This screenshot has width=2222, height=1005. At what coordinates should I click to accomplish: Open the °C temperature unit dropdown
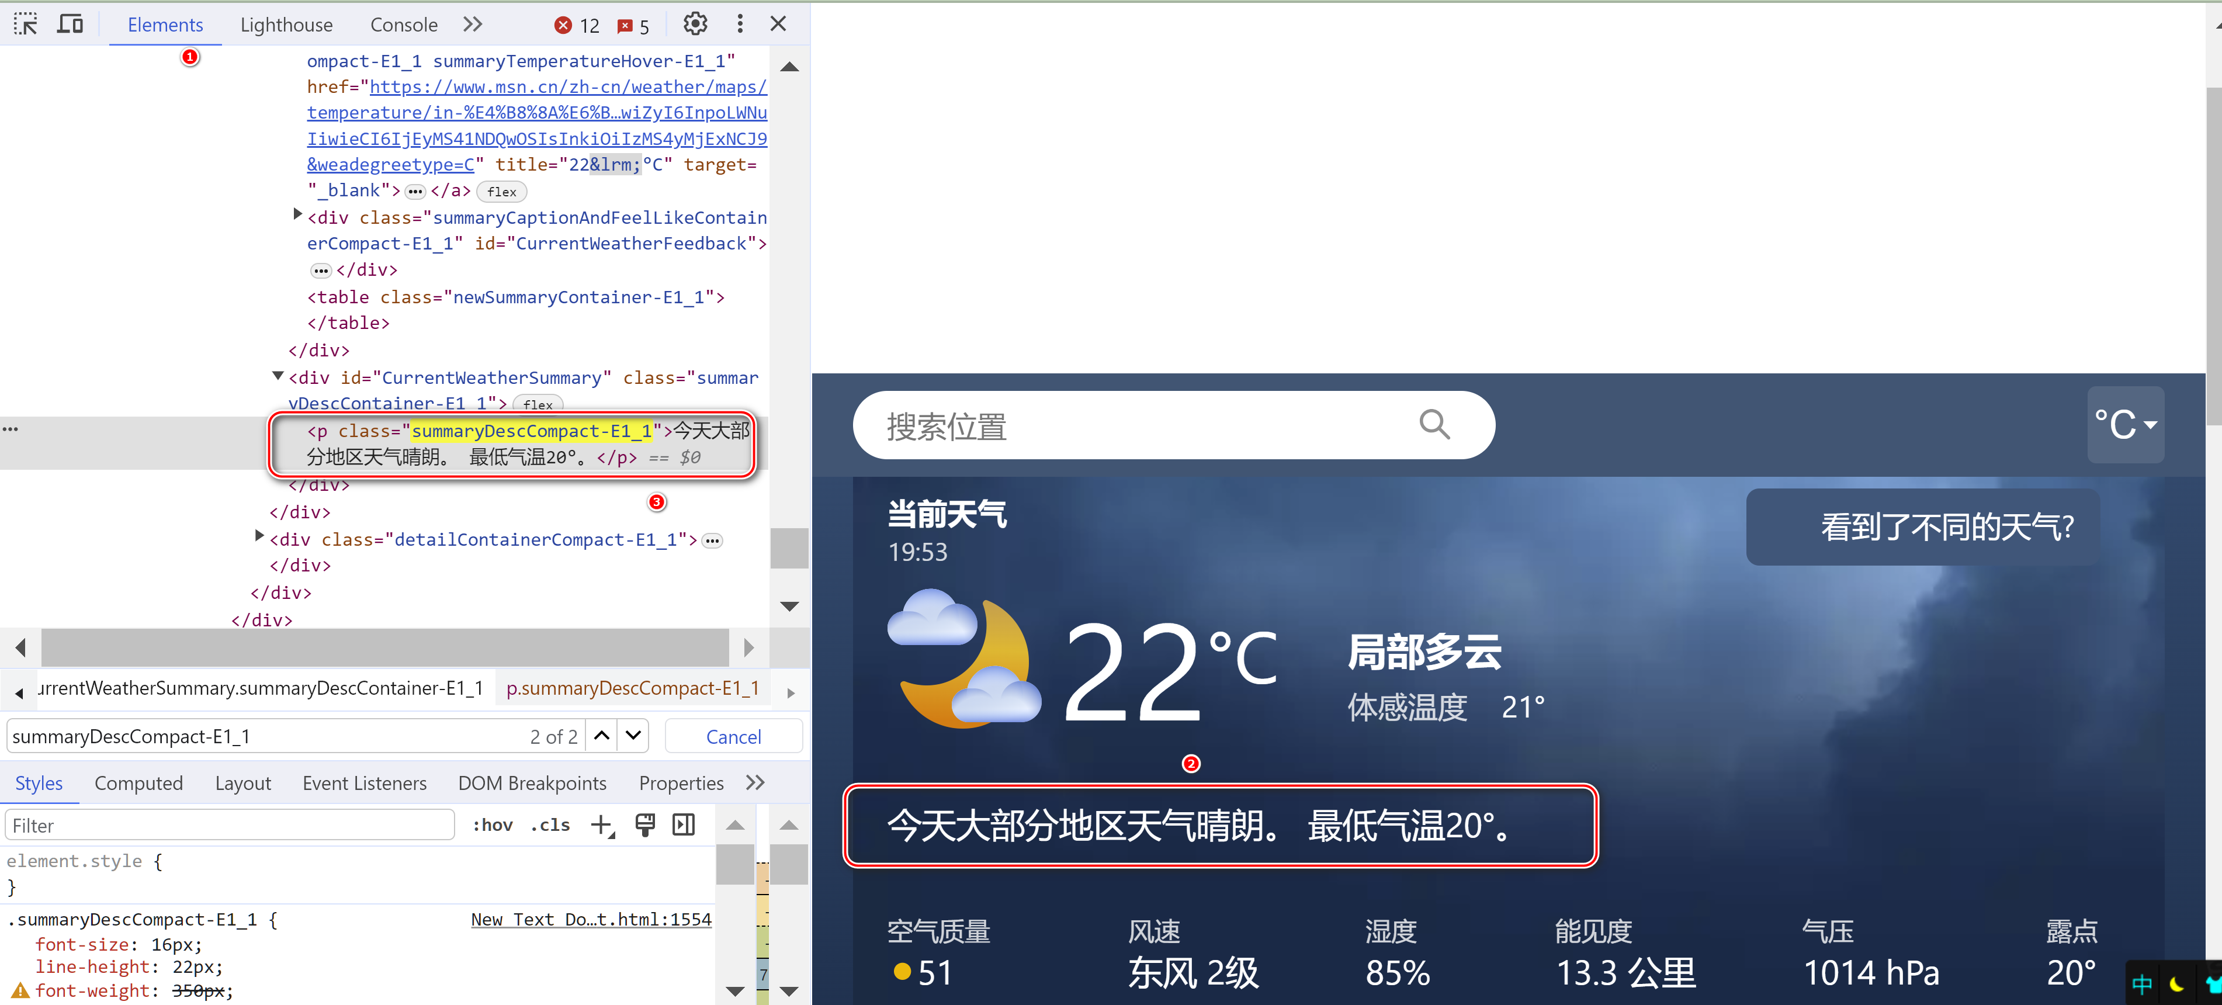(2124, 424)
